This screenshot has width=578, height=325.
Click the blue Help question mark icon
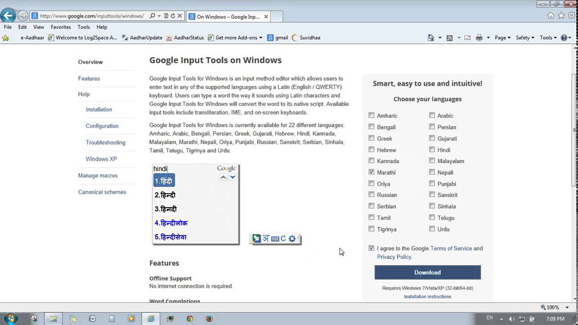(564, 37)
